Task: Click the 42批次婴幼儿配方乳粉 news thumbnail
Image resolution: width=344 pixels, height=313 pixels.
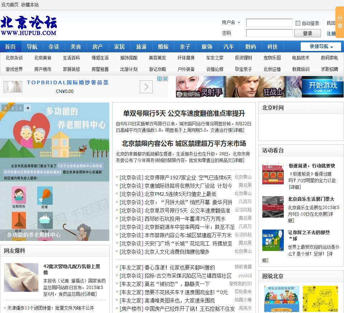Action: (21, 278)
